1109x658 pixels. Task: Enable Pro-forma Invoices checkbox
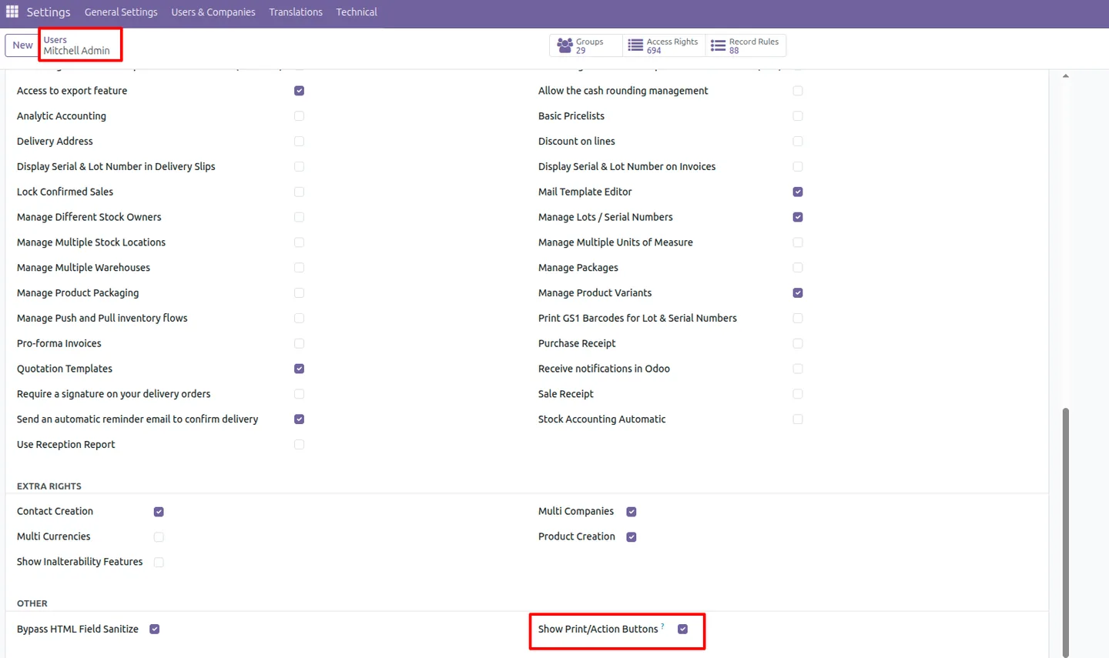point(299,344)
